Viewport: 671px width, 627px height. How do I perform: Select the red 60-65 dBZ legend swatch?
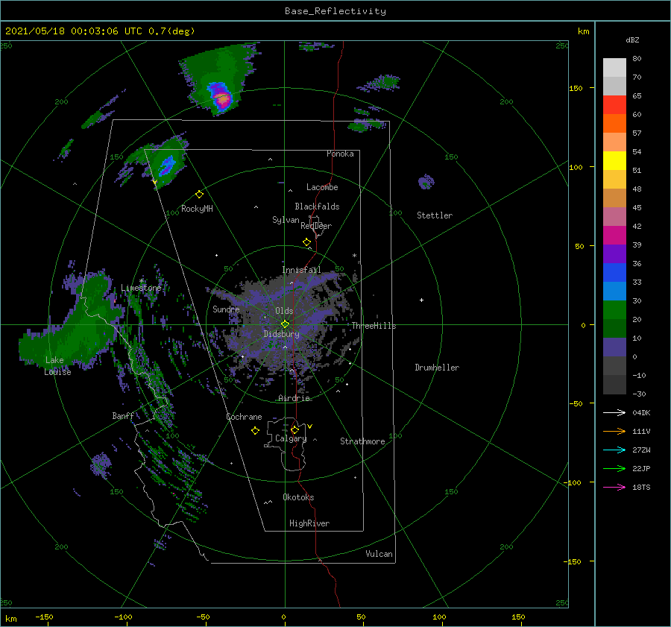click(x=614, y=105)
